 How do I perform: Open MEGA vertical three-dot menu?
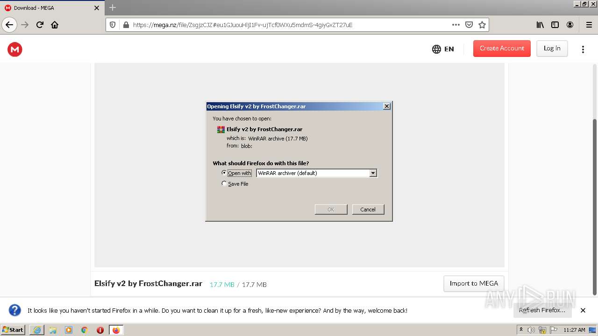coord(583,49)
